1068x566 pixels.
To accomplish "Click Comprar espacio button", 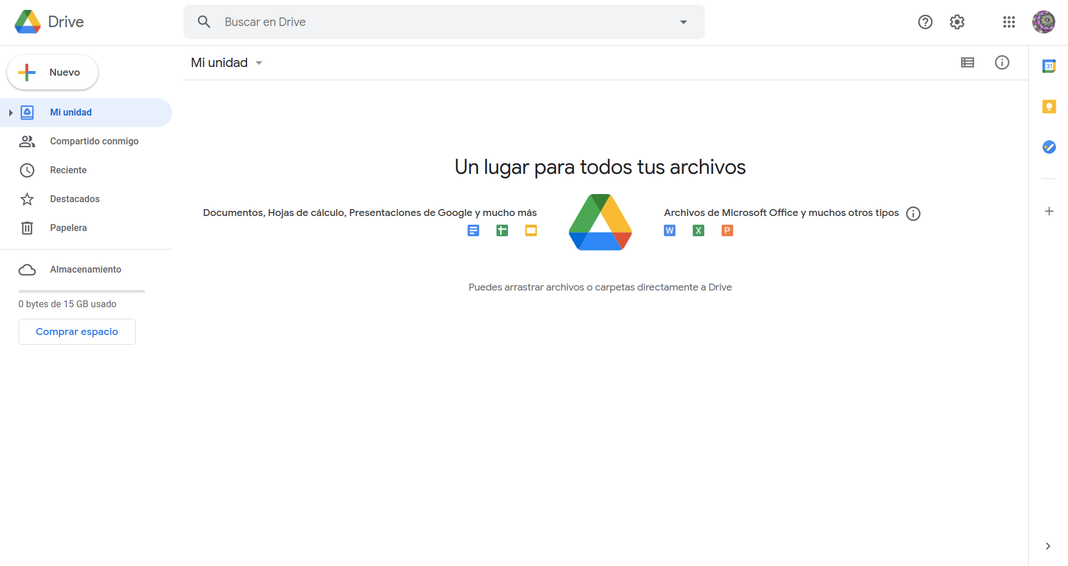I will [x=77, y=332].
